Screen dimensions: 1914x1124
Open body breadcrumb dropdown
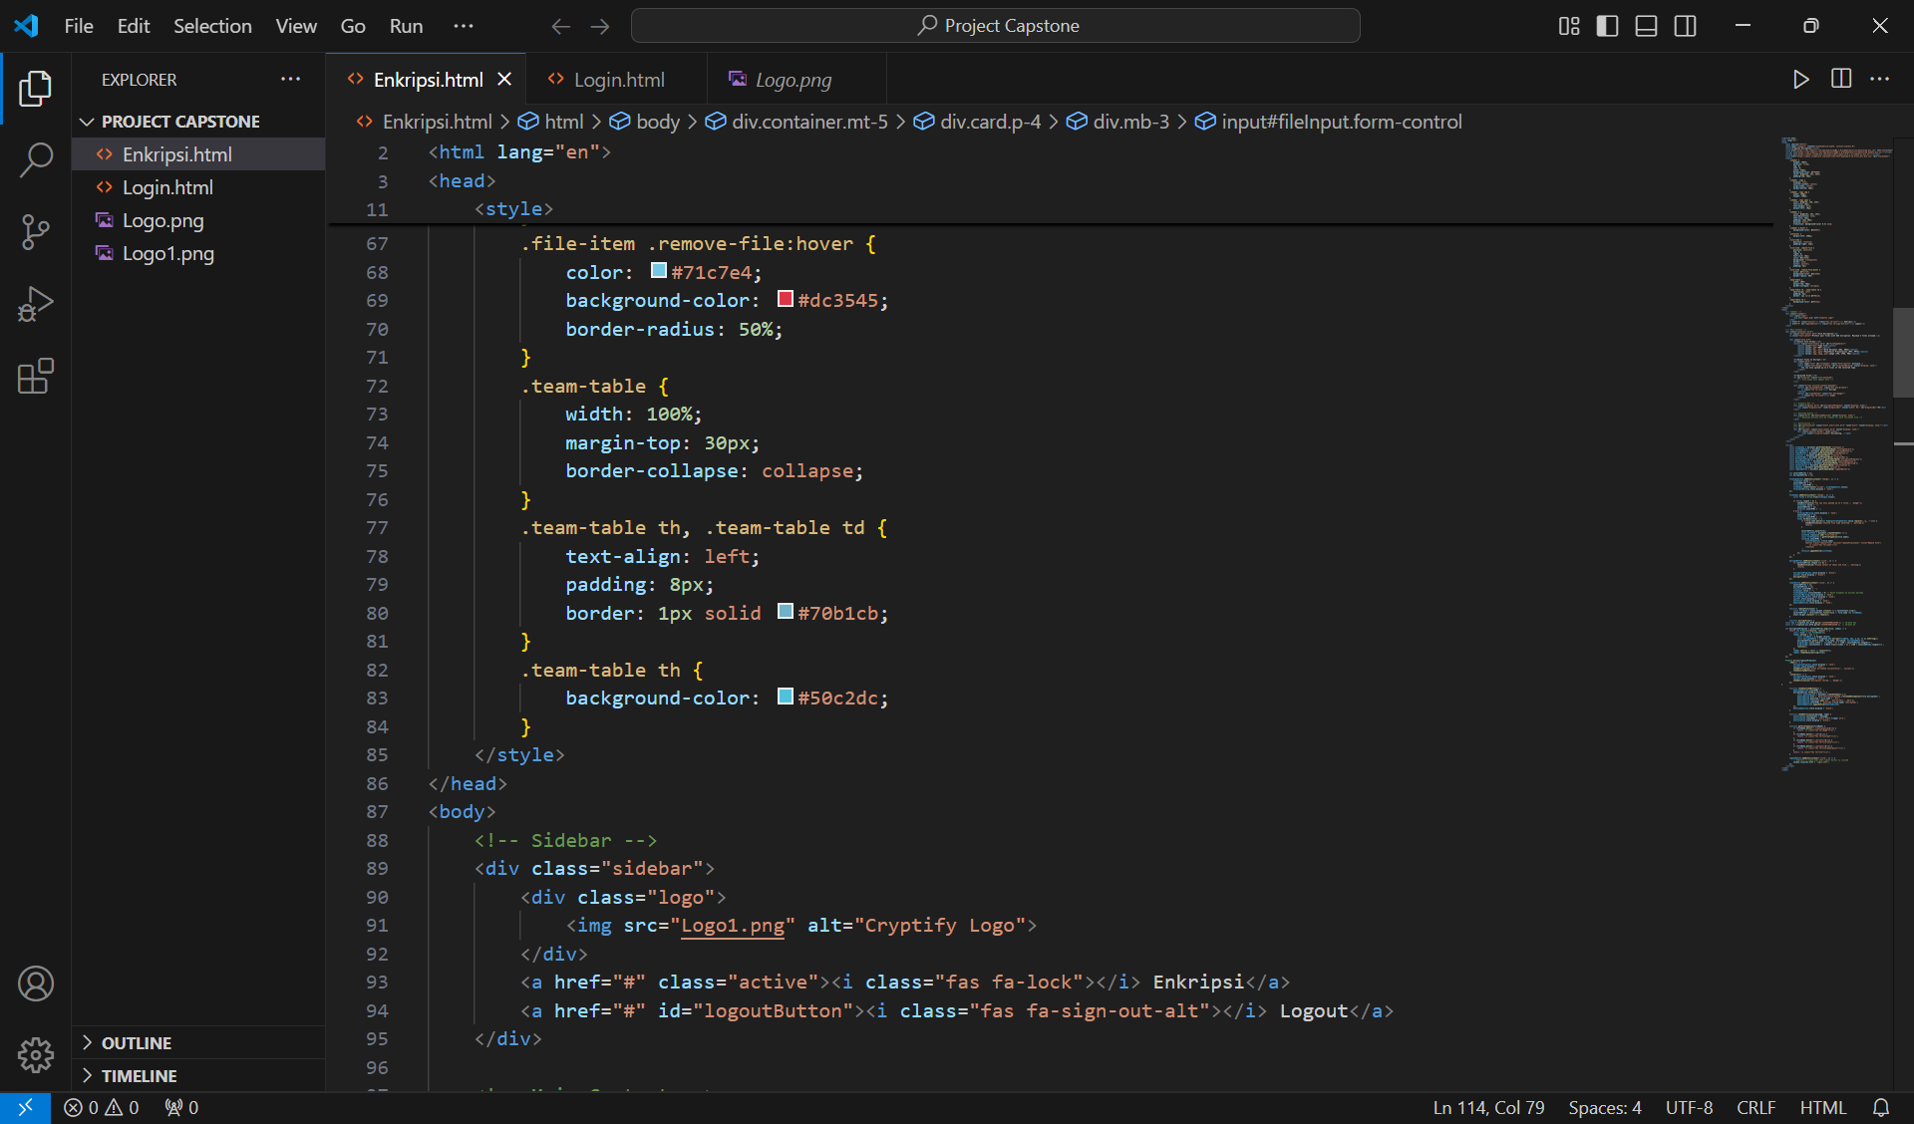(x=645, y=122)
